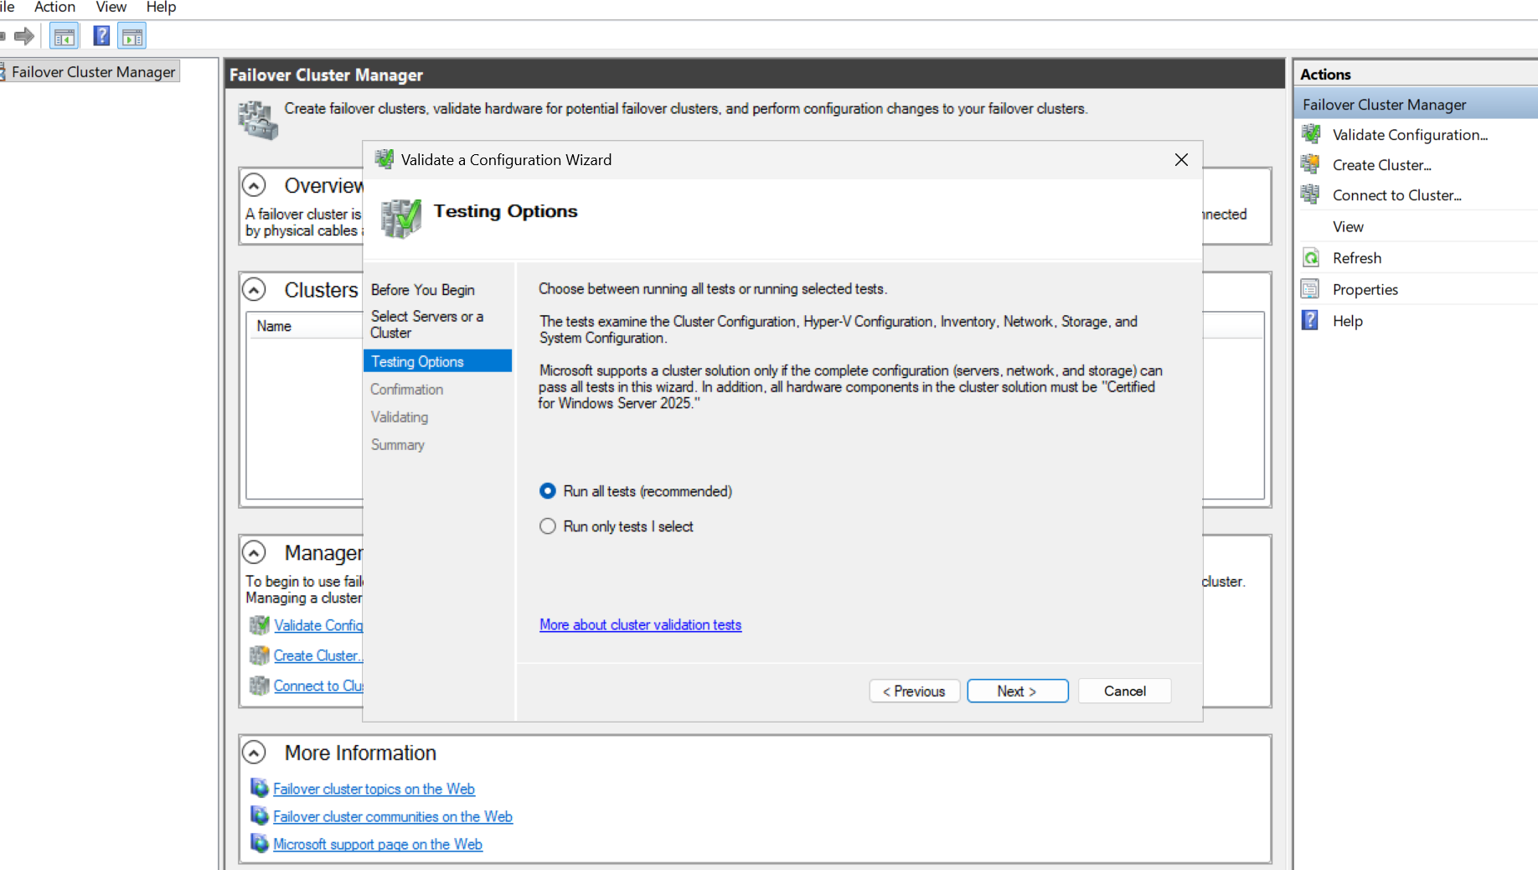Click Create Cluster link in Management section
This screenshot has width=1538, height=870.
318,655
